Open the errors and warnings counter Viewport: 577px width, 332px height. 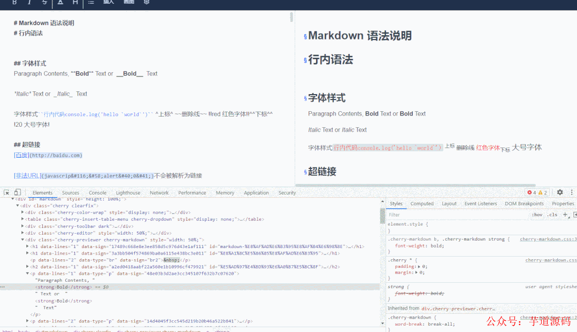(x=537, y=192)
